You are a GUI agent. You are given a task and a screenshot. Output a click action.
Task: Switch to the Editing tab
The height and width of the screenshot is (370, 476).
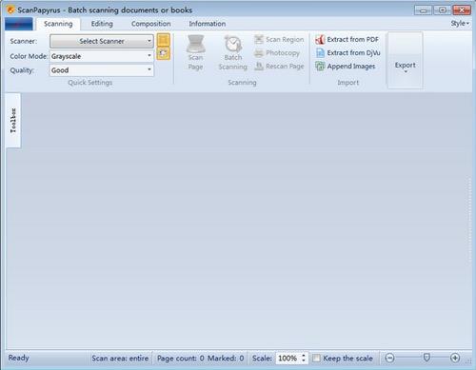pyautogui.click(x=102, y=24)
